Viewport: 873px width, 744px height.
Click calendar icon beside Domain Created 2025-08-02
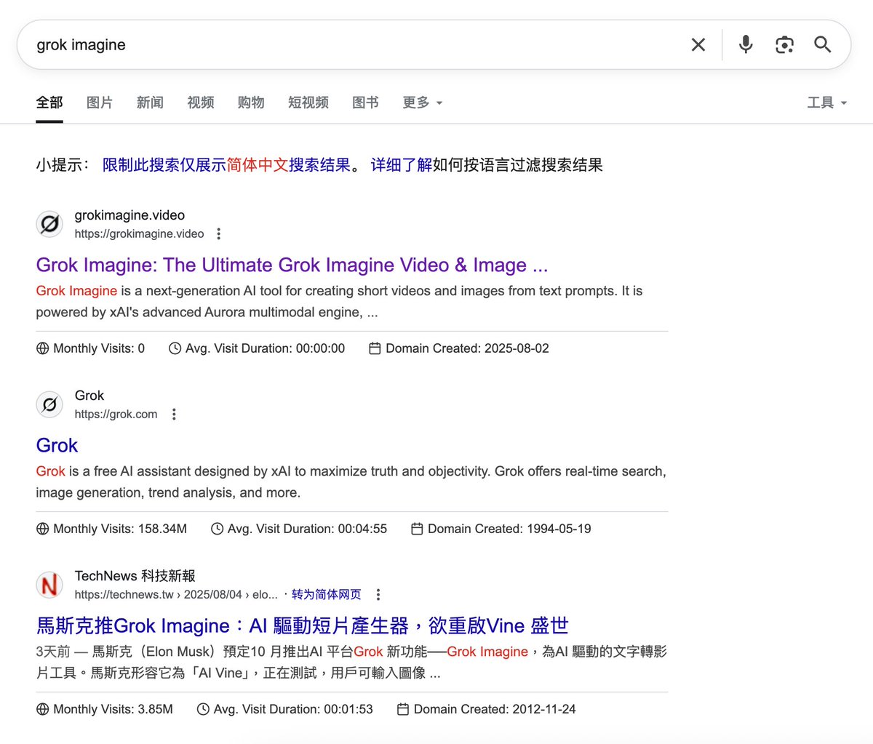(x=375, y=348)
